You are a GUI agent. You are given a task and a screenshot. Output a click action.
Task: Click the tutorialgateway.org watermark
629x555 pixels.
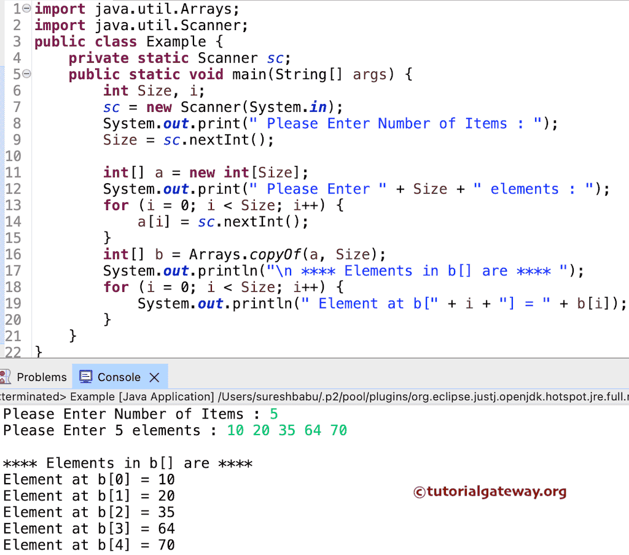490,492
